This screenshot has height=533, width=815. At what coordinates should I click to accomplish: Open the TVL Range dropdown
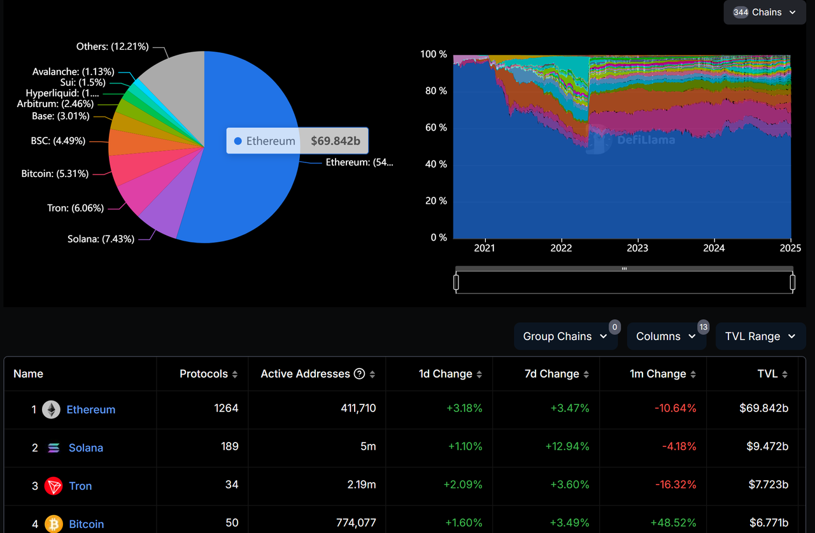tap(761, 336)
